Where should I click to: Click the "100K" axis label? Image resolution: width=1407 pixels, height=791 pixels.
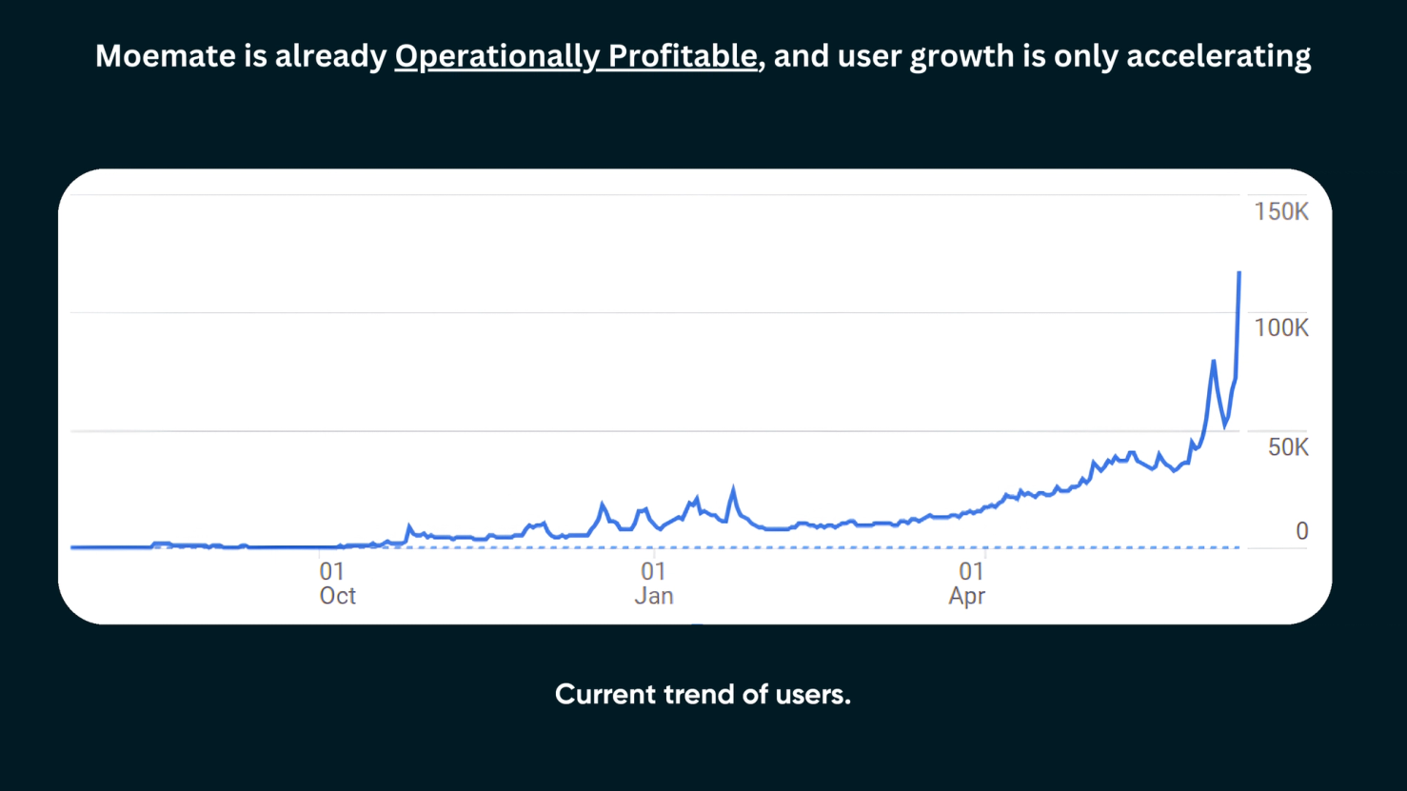1281,328
